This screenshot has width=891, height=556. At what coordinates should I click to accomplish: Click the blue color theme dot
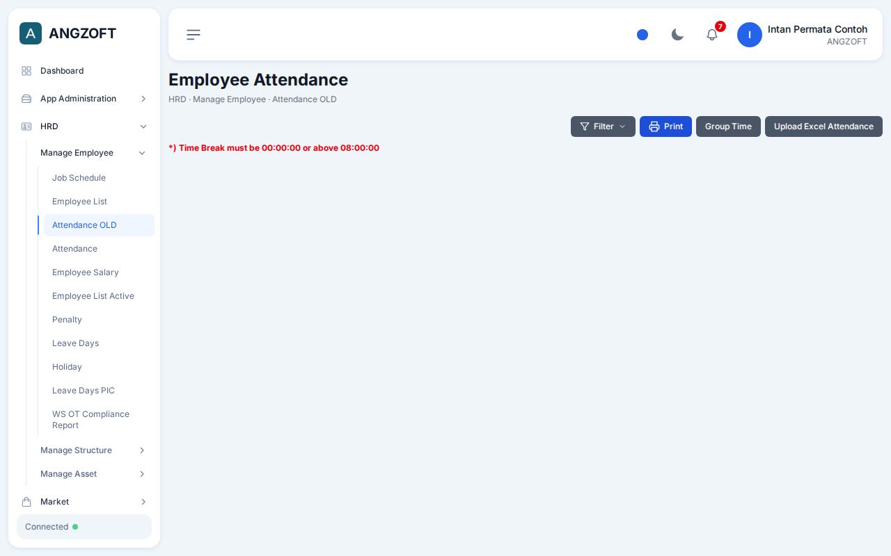(642, 35)
